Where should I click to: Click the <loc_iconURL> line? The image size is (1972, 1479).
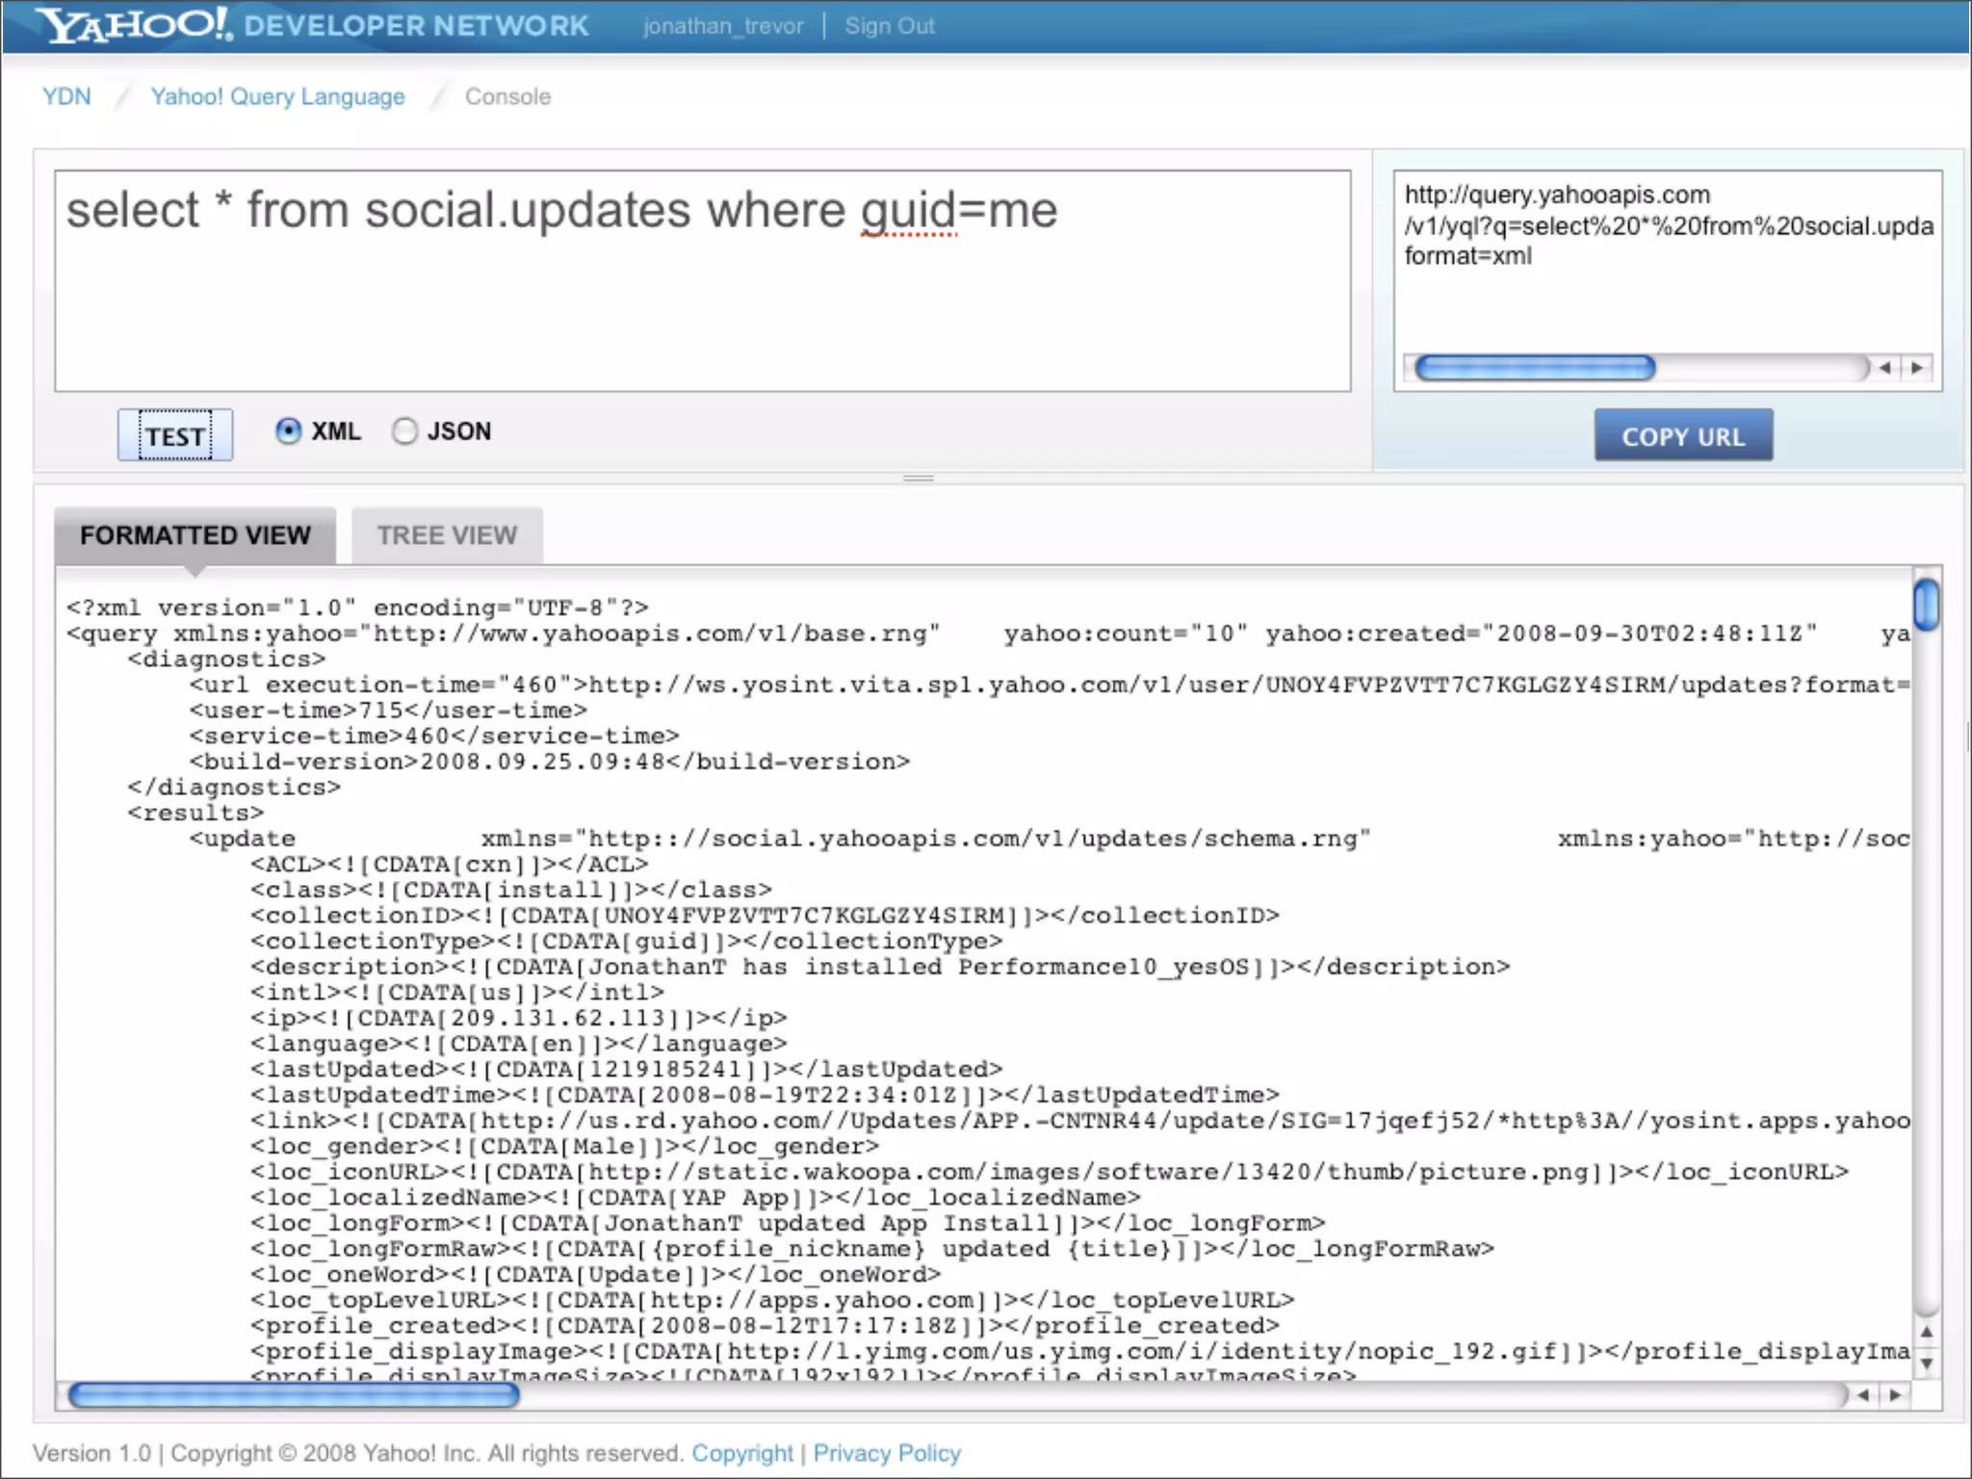coord(1050,1172)
